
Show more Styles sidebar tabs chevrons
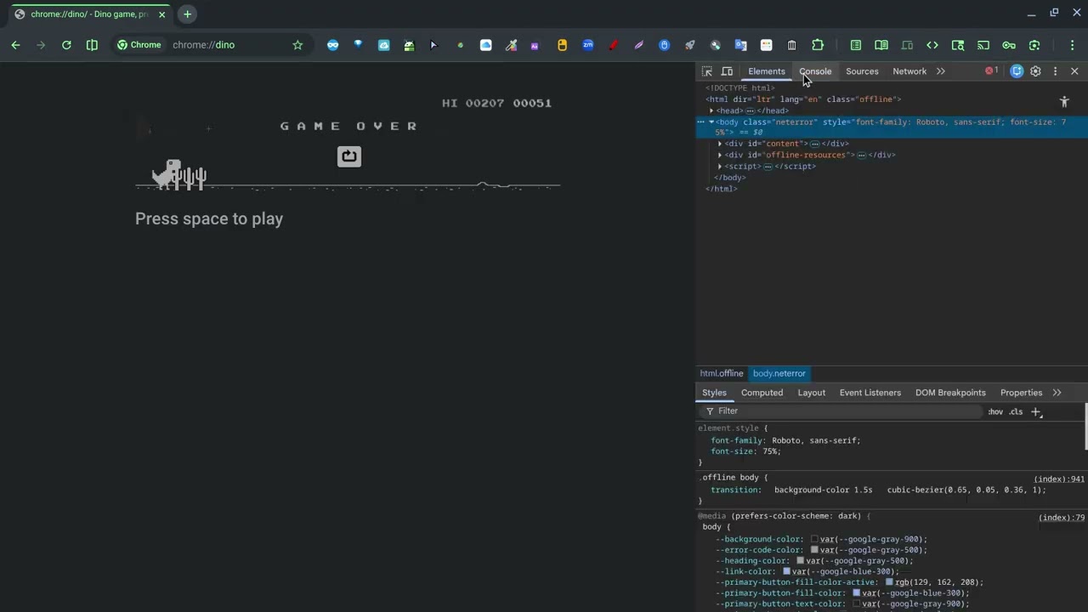[x=1057, y=393]
